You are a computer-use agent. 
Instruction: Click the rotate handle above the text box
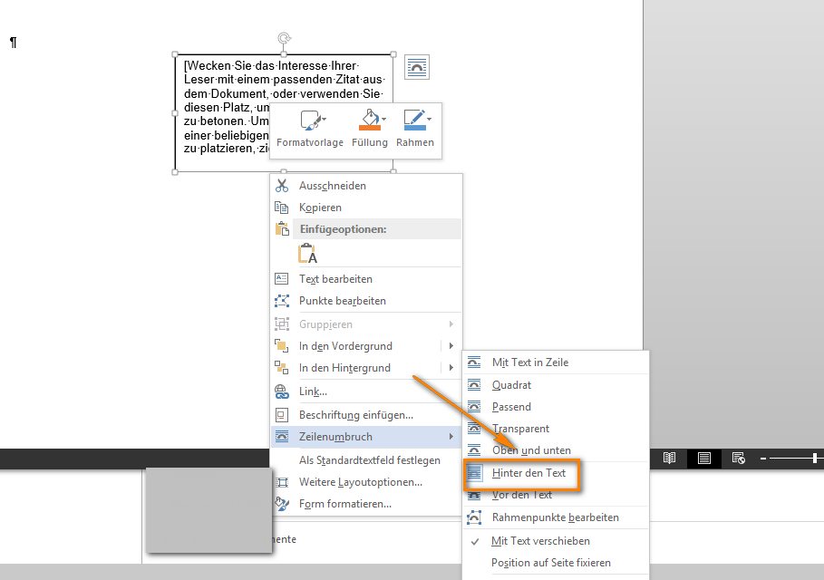pyautogui.click(x=284, y=38)
